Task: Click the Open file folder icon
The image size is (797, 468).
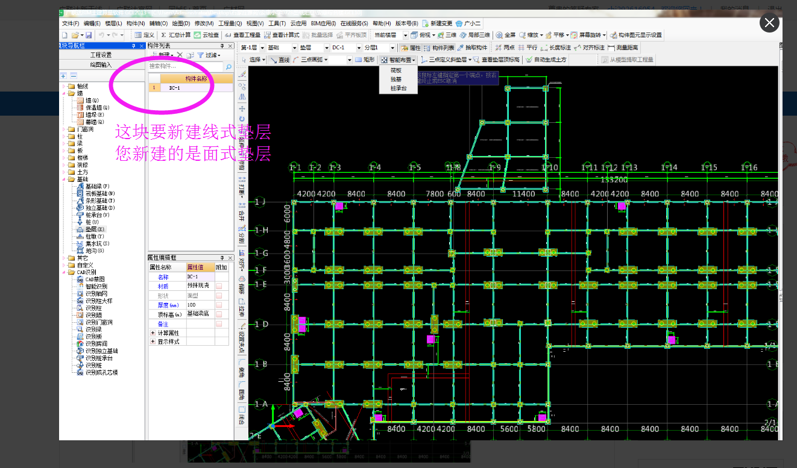Action: click(x=75, y=35)
